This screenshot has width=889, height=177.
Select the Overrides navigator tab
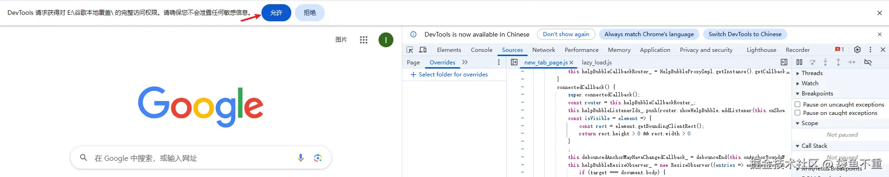pyautogui.click(x=442, y=63)
